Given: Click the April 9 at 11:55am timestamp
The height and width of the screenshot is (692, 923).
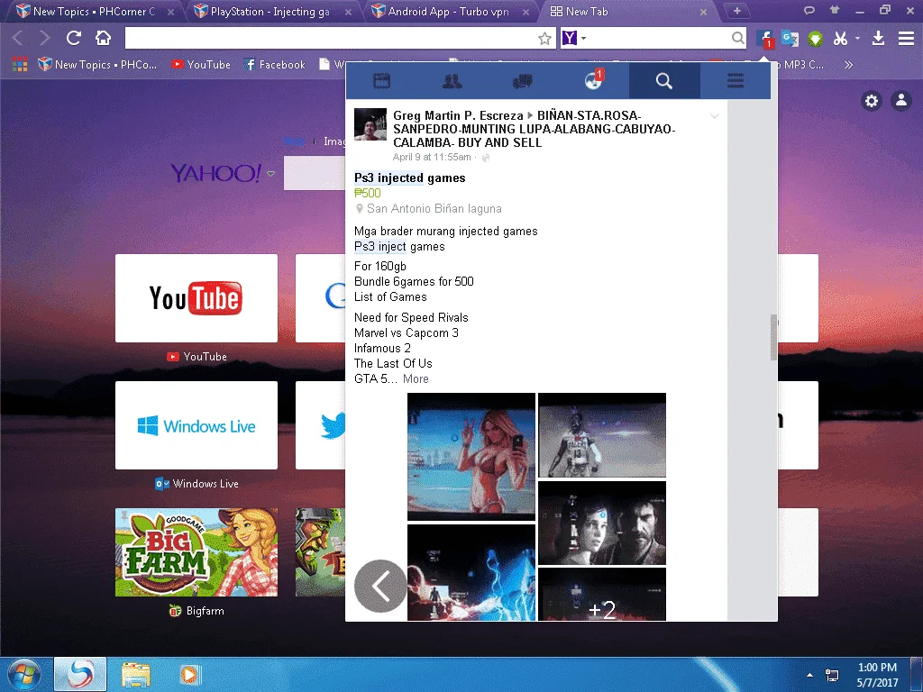Looking at the screenshot, I should click(432, 157).
